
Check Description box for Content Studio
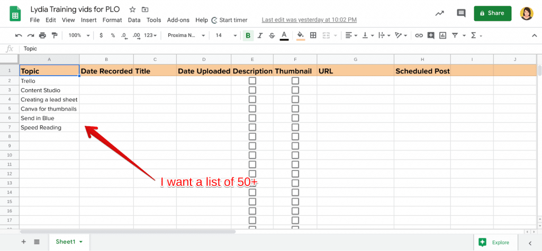[x=252, y=90]
